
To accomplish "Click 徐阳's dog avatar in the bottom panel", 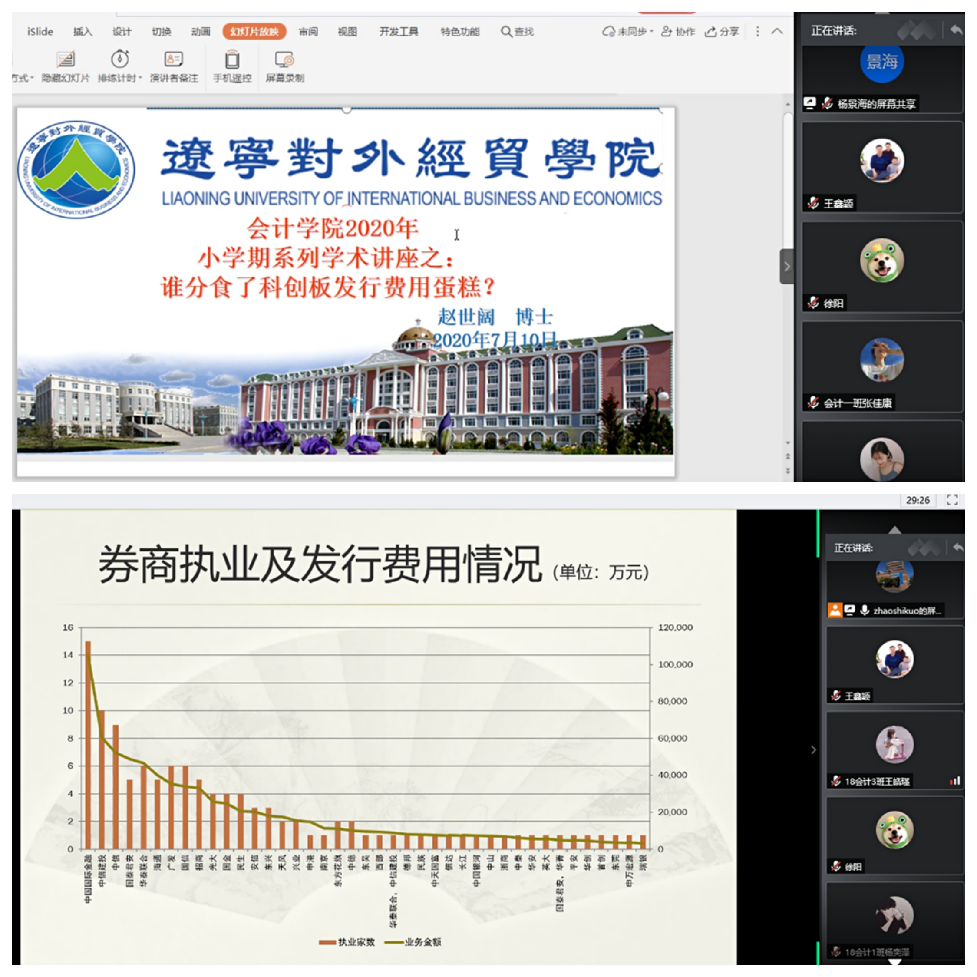I will click(894, 830).
